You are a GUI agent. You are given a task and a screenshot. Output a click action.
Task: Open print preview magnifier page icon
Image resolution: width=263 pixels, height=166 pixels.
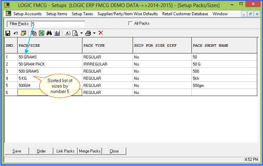tap(75, 33)
